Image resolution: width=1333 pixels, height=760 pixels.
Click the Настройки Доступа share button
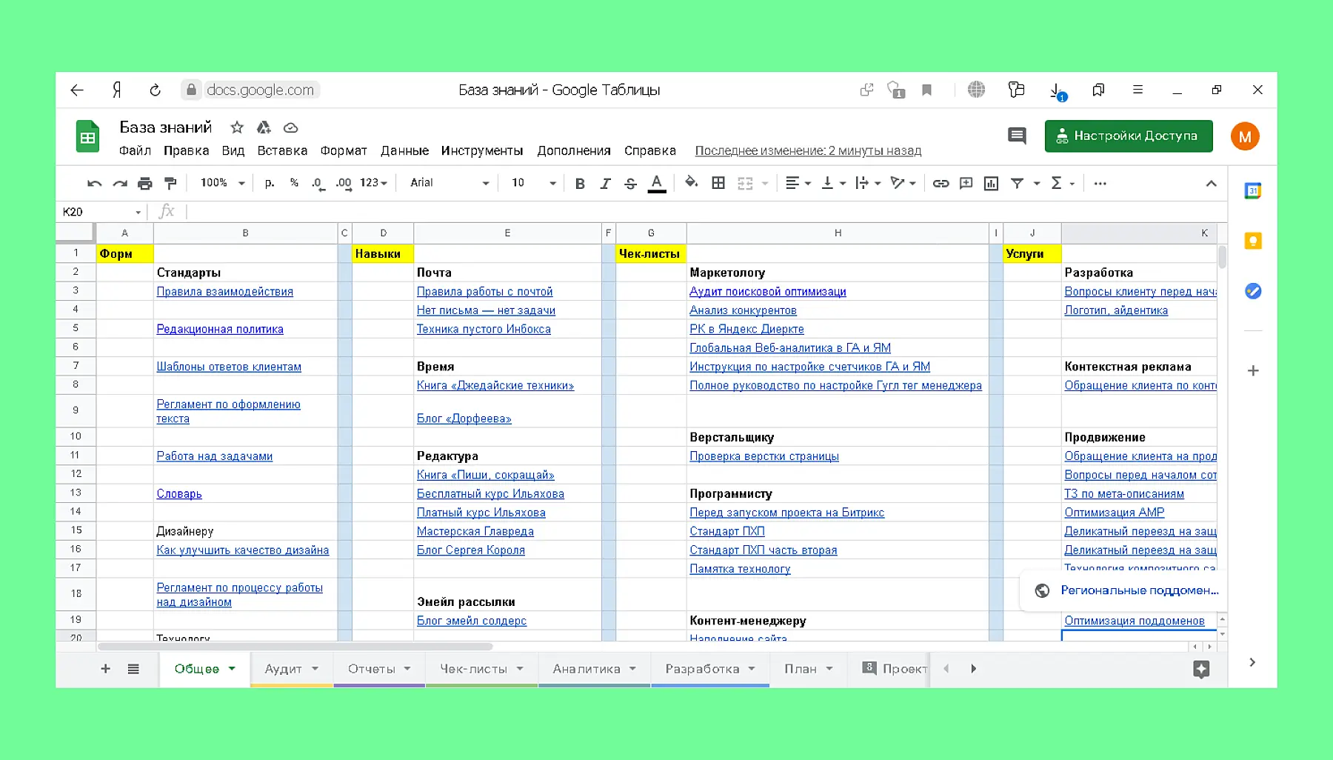(1128, 136)
